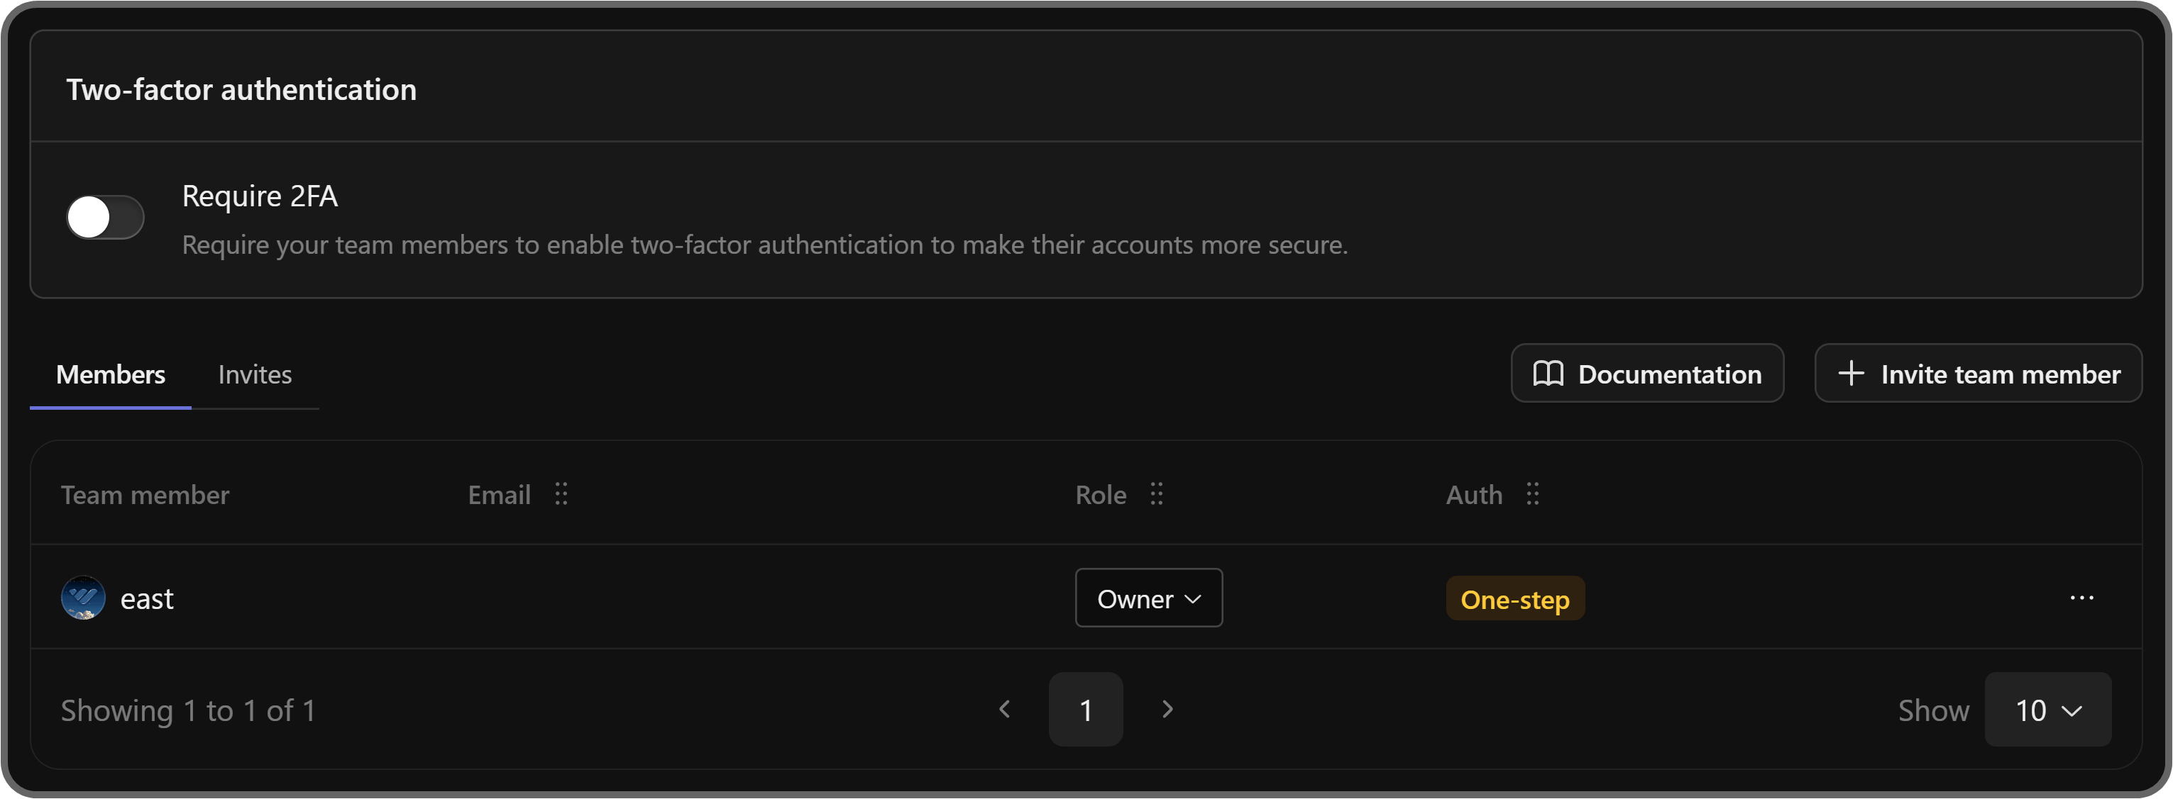Click the One-step auth badge

coord(1514,598)
